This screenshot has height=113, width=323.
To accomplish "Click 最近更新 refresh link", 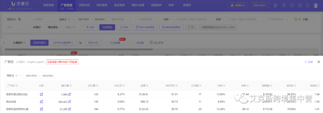I will [x=157, y=43].
